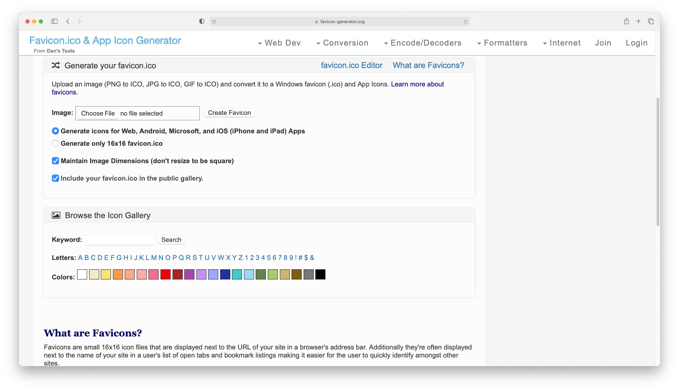Uncheck Maintain Image Dimensions

(55, 161)
